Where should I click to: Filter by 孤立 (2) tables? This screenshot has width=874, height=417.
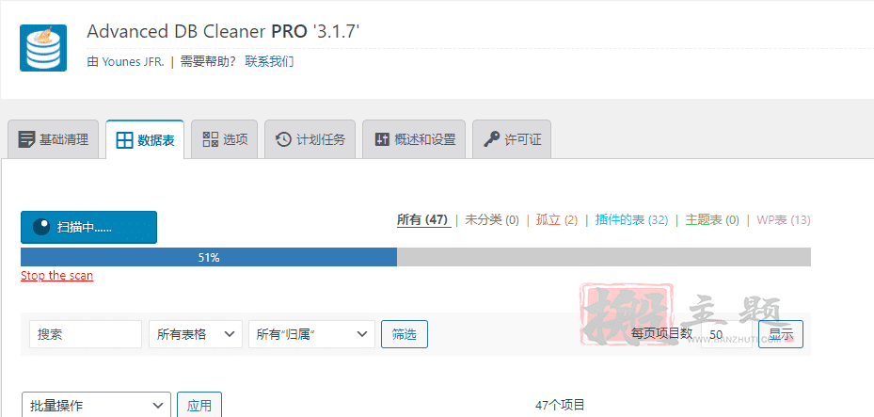click(x=556, y=219)
